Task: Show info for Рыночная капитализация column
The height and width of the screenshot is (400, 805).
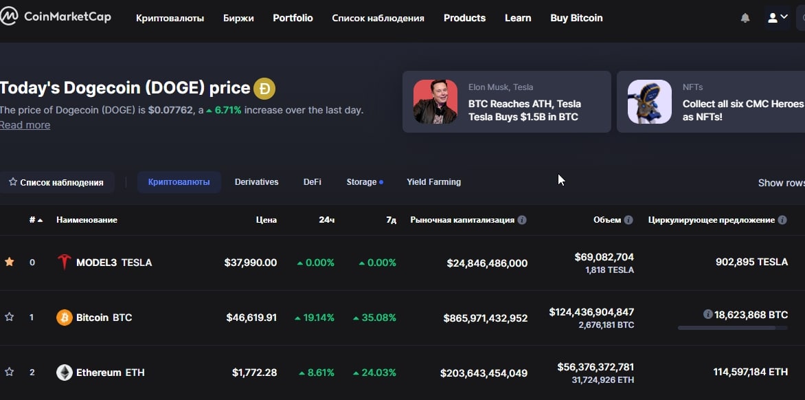Action: (x=522, y=220)
